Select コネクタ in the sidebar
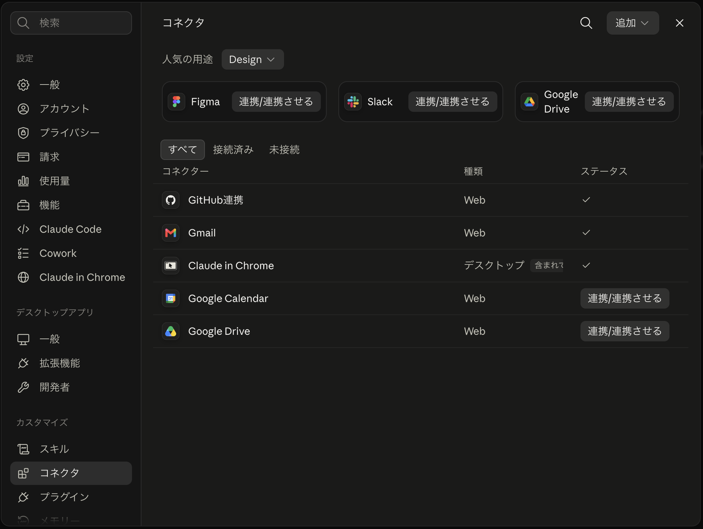 71,473
